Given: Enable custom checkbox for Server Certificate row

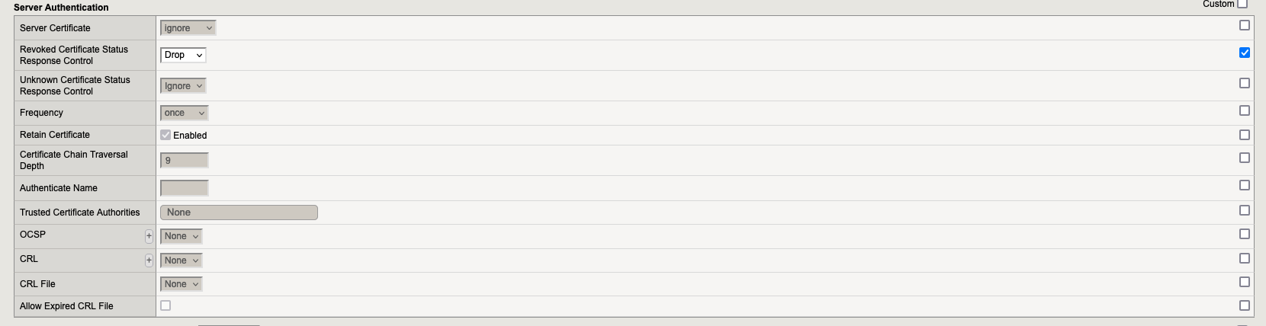Looking at the screenshot, I should click(1245, 25).
